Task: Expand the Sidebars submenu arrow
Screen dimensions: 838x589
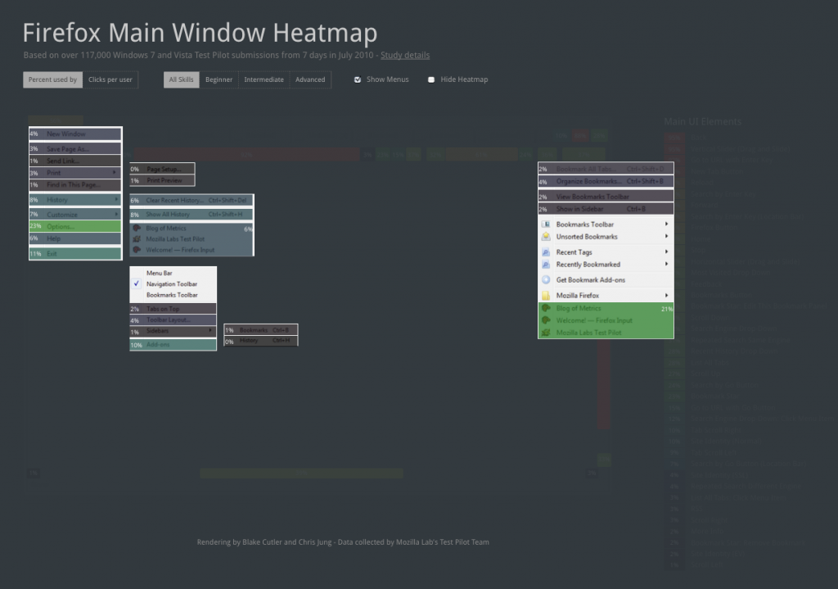Action: tap(210, 331)
